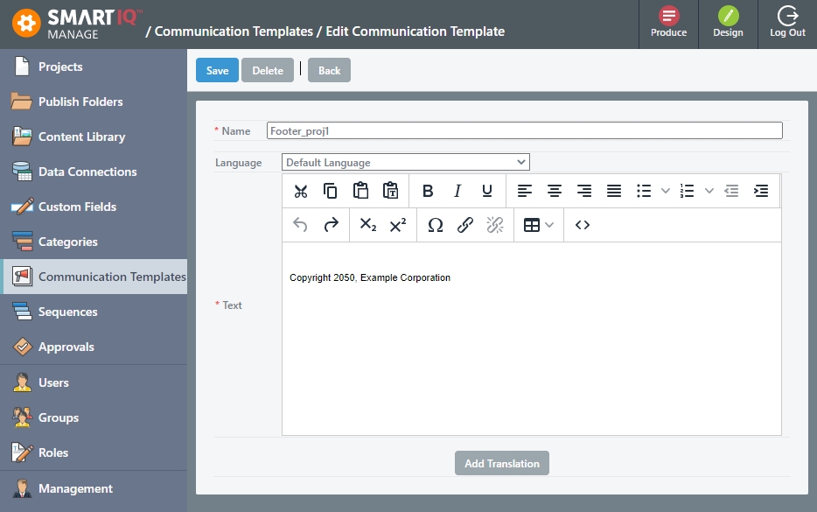The height and width of the screenshot is (512, 817).
Task: Toggle Italic formatting
Action: 457,192
